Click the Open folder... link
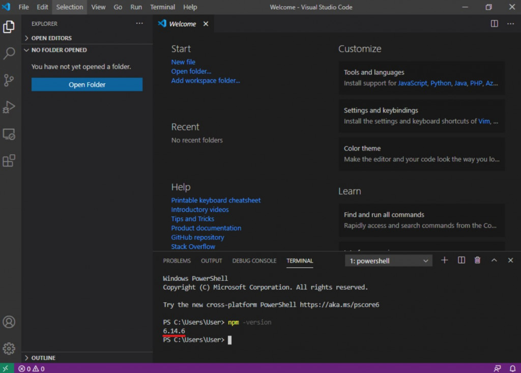Screen dimensions: 521x373 [191, 71]
